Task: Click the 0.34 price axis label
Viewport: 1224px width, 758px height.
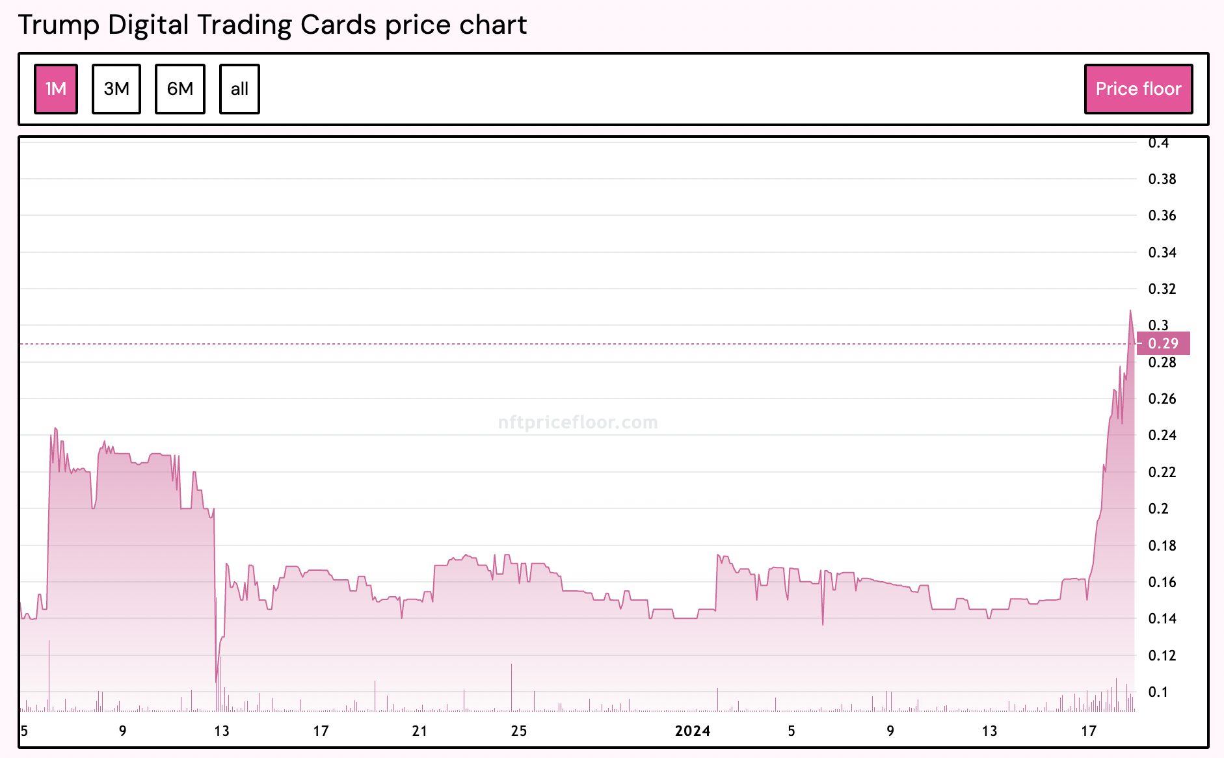Action: pos(1162,252)
